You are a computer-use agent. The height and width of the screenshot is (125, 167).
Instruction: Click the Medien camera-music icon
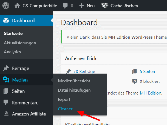(6, 80)
